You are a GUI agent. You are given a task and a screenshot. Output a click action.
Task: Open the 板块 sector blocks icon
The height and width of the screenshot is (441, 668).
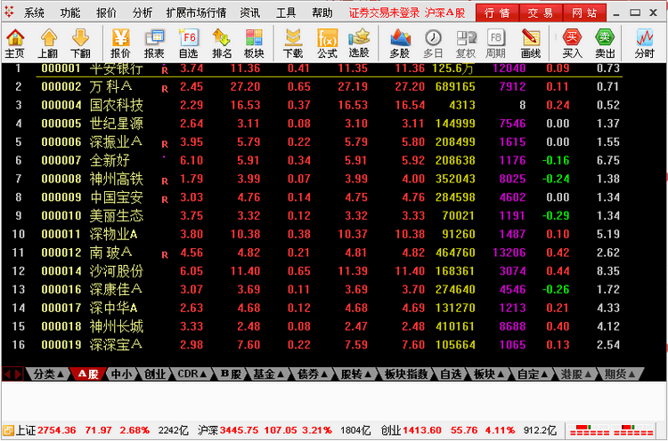click(x=254, y=43)
